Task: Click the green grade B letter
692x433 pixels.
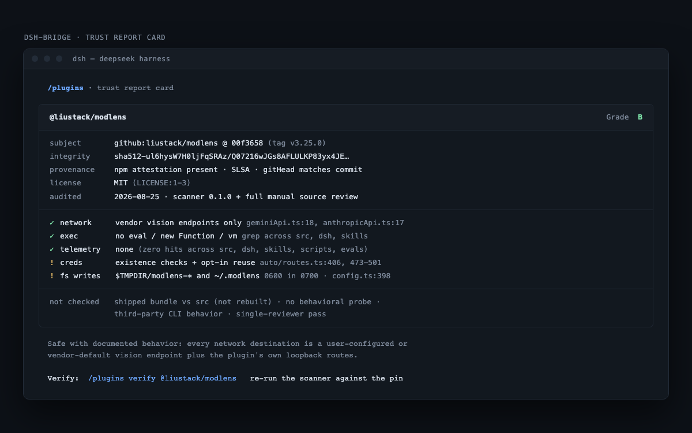Action: click(640, 117)
